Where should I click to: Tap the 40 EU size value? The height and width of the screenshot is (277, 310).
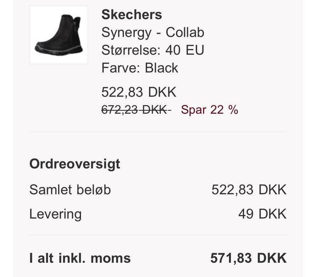184,50
